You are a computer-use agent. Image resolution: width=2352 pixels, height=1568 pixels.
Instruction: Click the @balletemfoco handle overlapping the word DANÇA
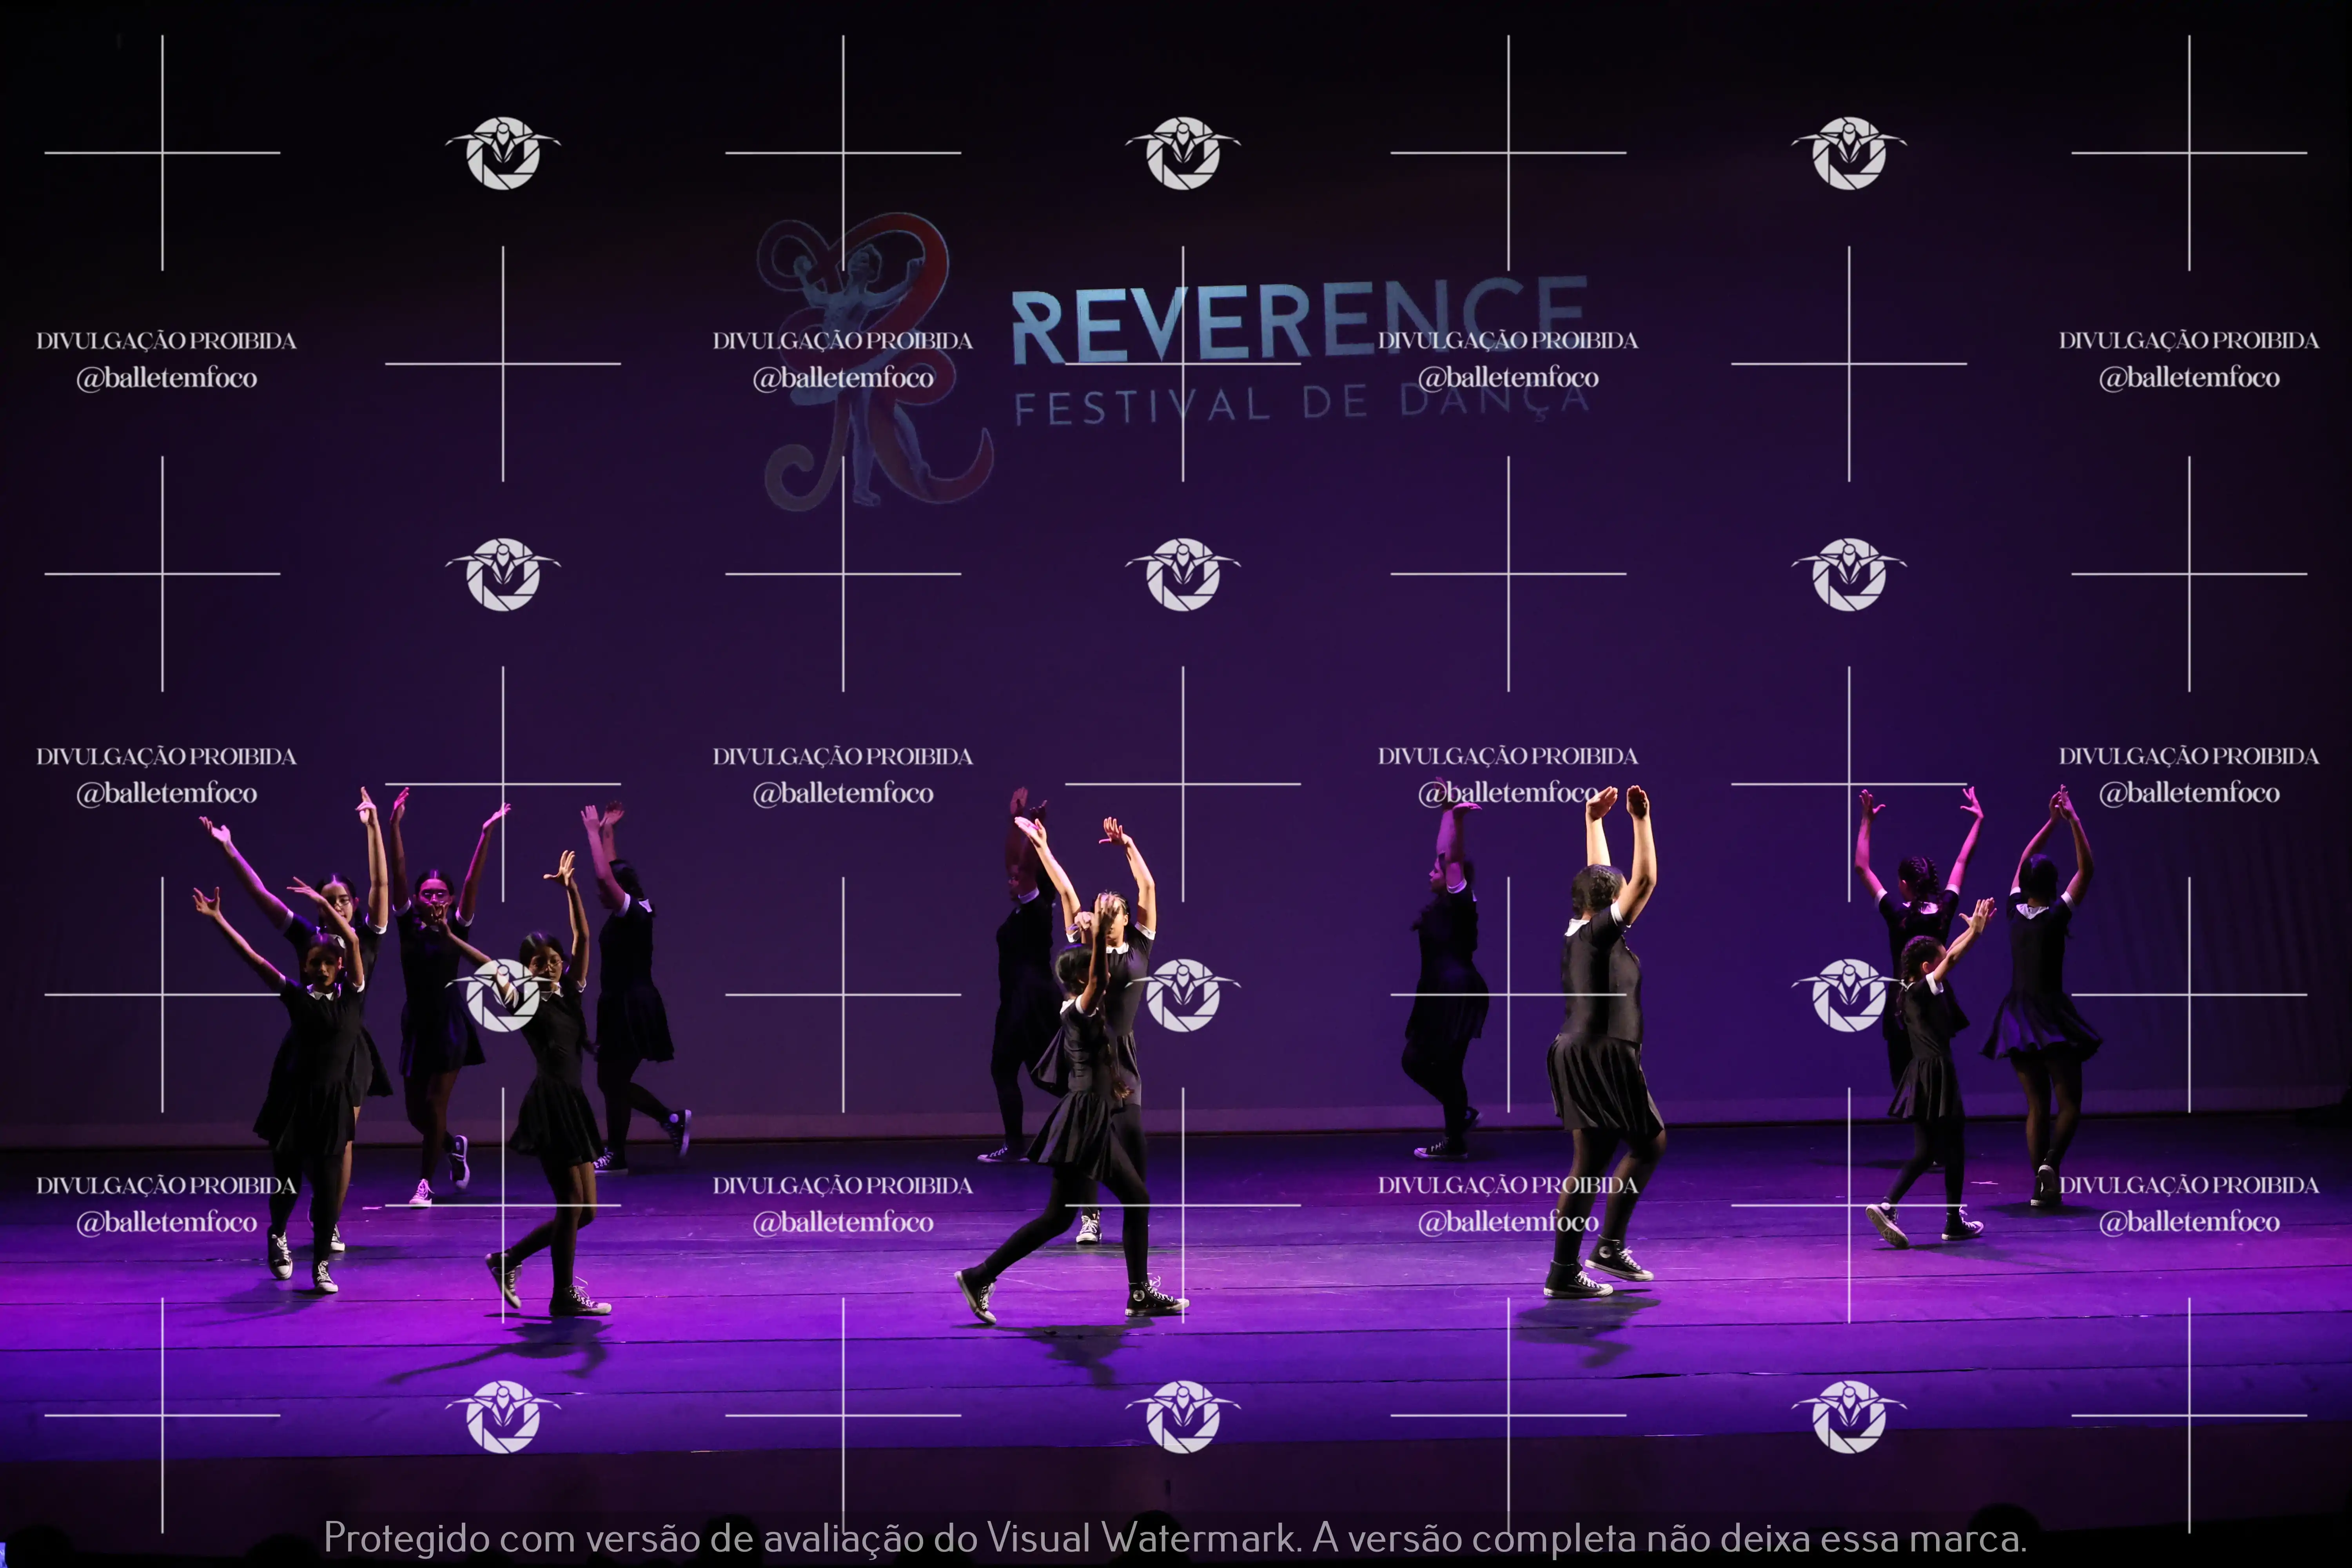tap(1508, 378)
